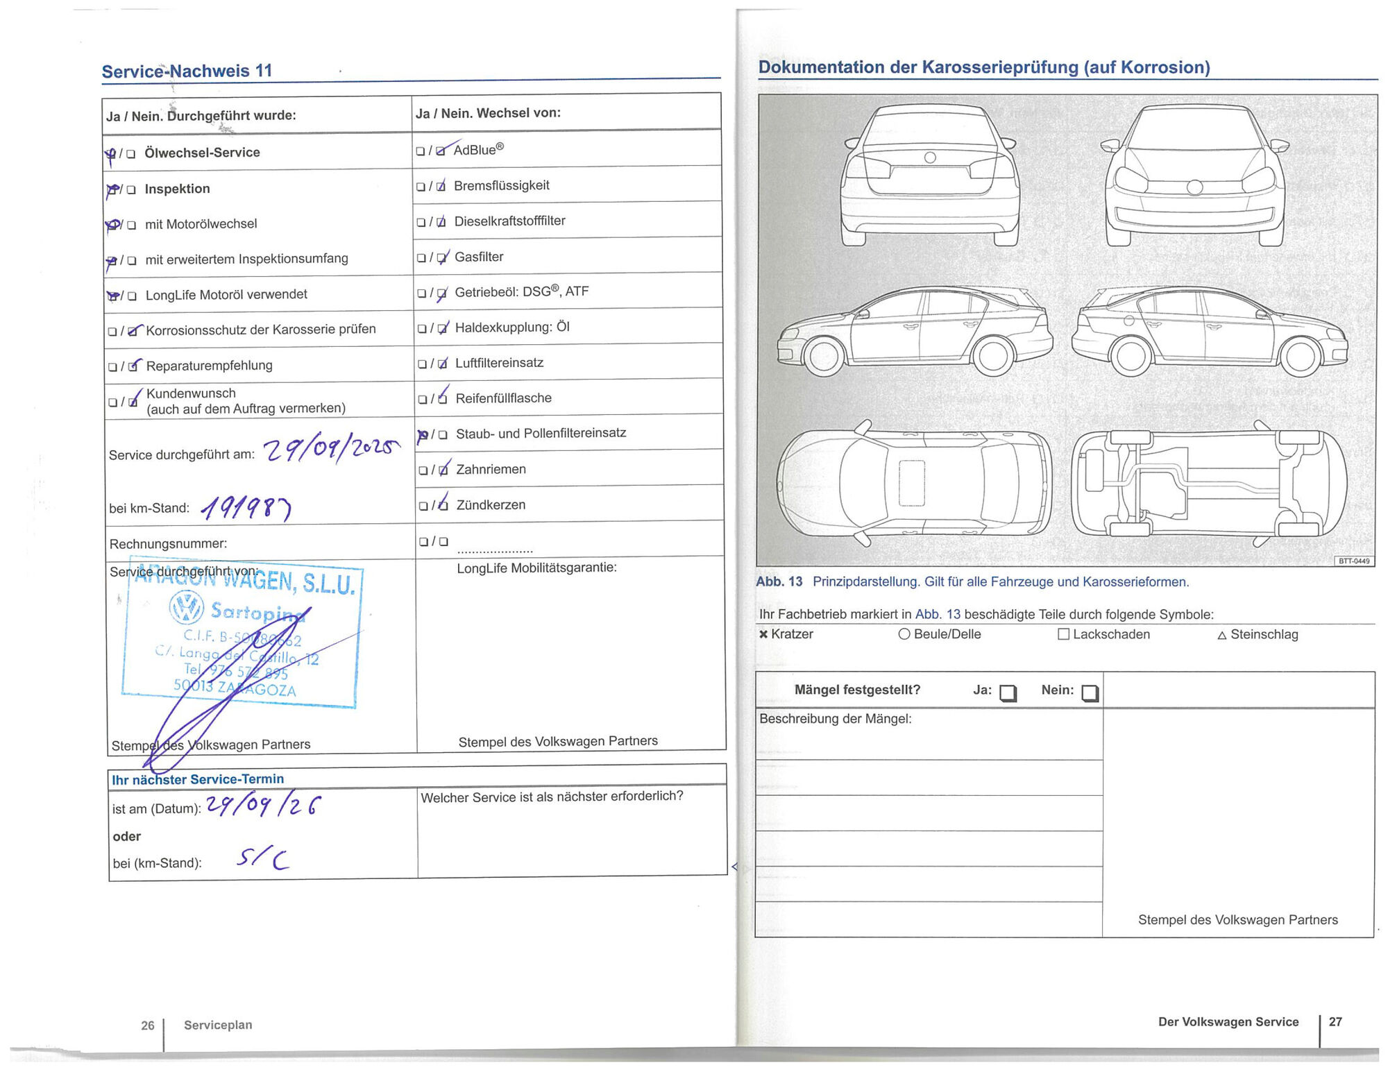Check the Ja box for Mängel festgestellt

pyautogui.click(x=1008, y=693)
